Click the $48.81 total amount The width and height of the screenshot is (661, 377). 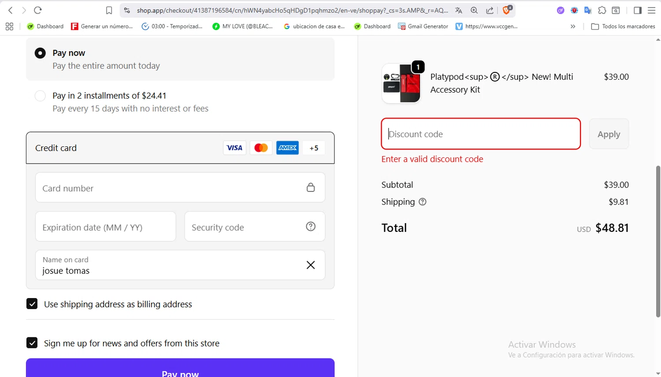612,228
